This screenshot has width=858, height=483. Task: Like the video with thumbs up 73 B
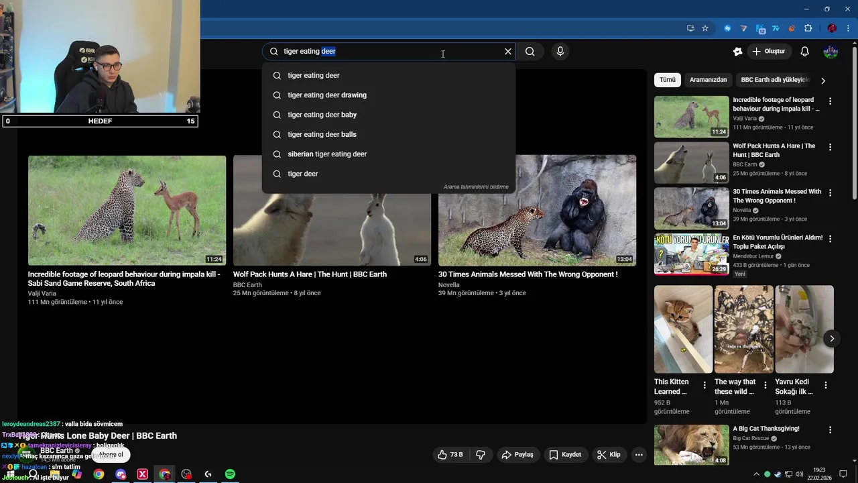tap(450, 455)
